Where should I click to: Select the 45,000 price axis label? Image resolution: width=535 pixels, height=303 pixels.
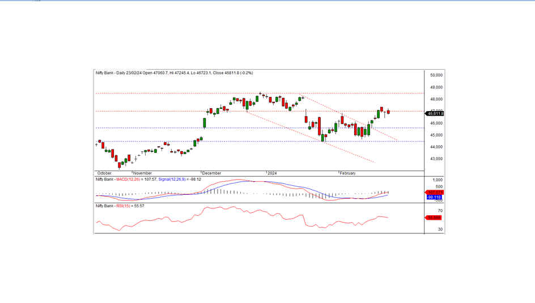point(436,135)
